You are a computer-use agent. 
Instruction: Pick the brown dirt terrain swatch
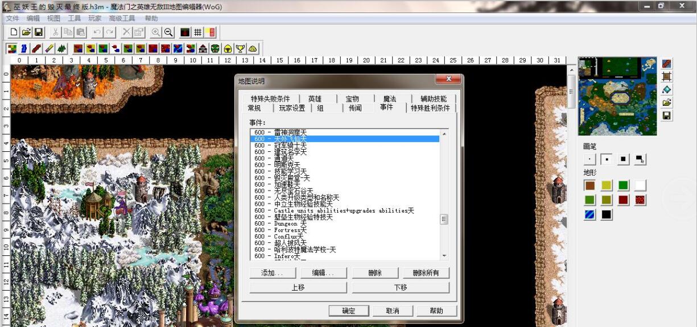click(x=590, y=185)
